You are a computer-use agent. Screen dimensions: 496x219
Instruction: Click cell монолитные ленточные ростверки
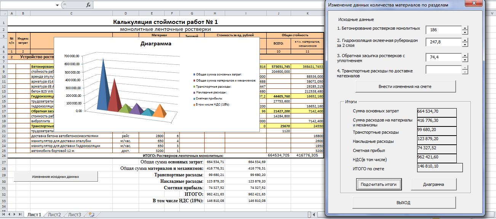165,29
